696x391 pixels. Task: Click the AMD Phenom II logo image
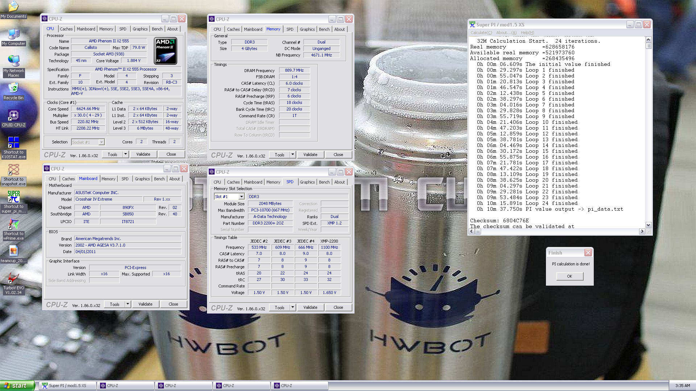[x=165, y=51]
